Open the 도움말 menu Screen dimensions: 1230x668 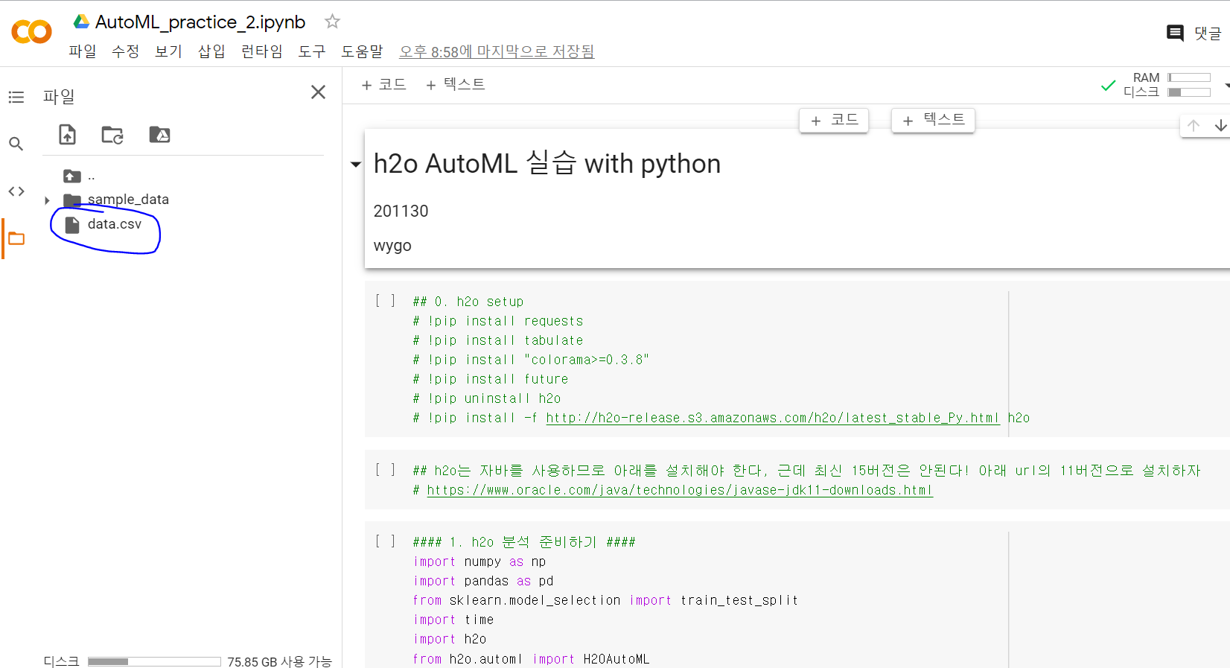tap(362, 51)
